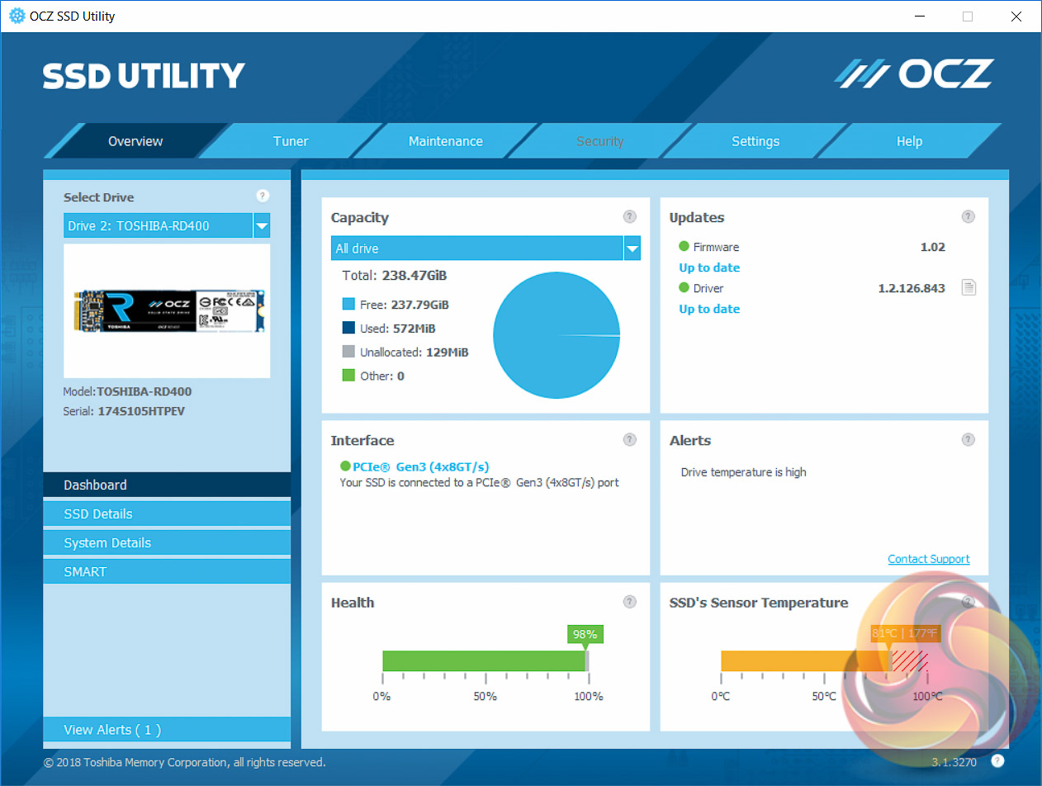The image size is (1042, 786).
Task: Click the Contact Support link
Action: point(929,559)
